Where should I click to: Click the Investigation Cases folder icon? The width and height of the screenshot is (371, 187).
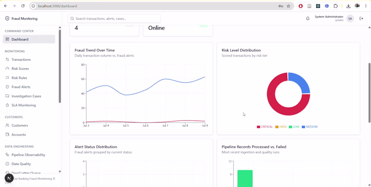[x=7, y=96]
